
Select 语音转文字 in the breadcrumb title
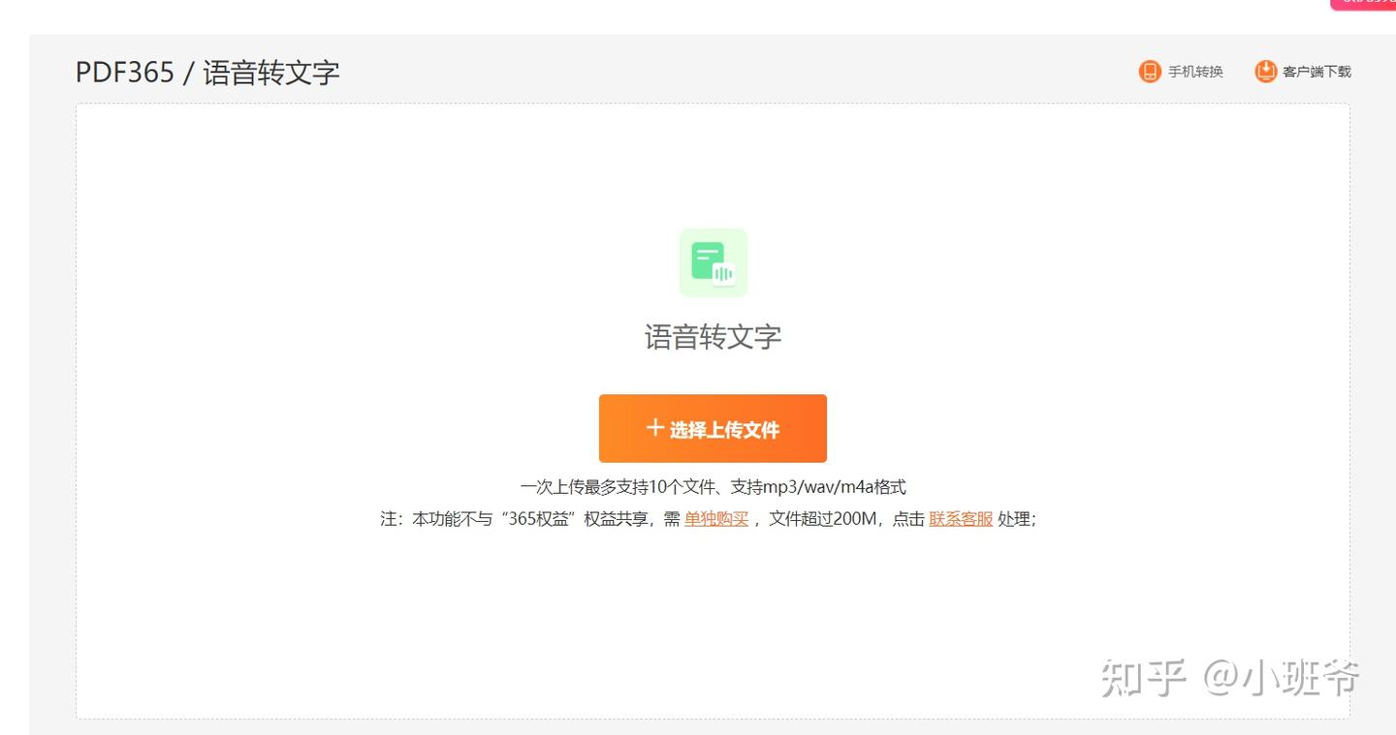271,73
